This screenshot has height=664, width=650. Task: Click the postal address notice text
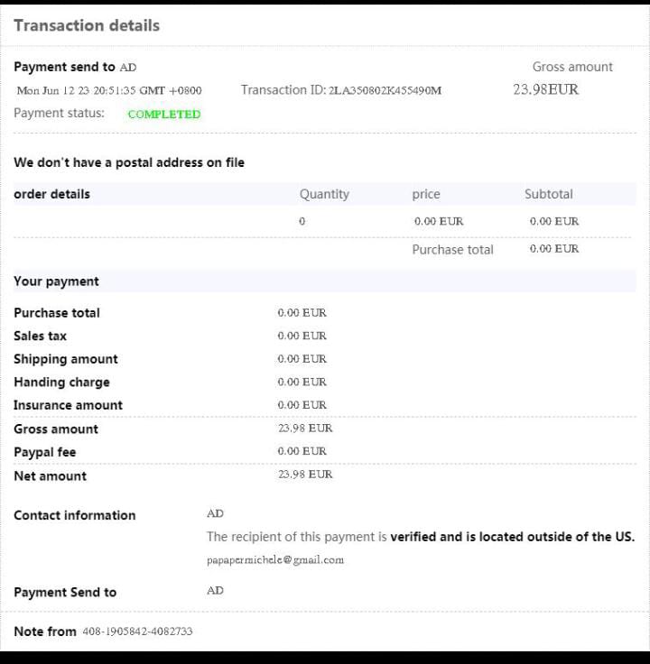point(128,162)
